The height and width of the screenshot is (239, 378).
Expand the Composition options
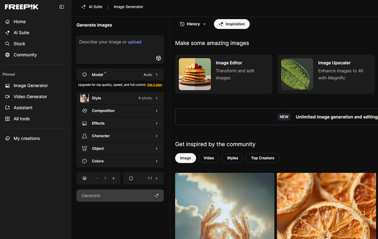pos(120,111)
